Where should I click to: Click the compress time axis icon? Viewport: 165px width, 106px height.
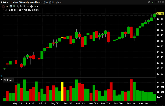(35, 6)
